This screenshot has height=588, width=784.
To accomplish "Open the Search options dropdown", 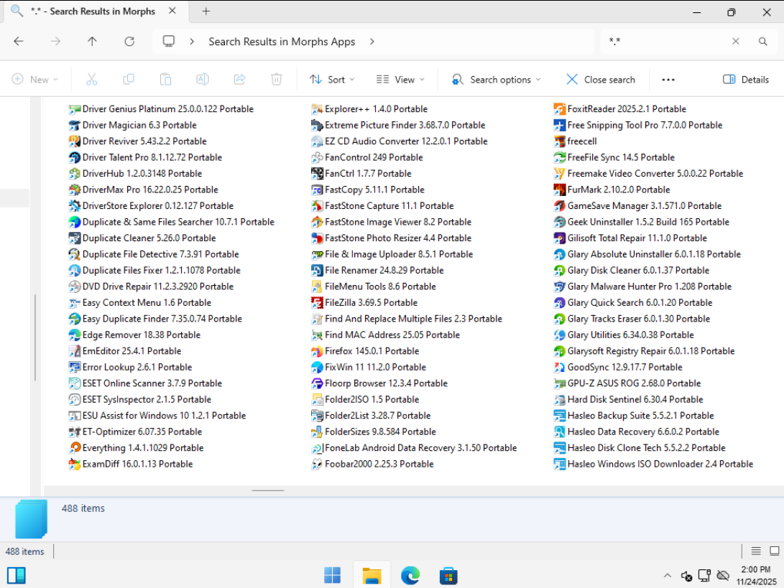I will [x=496, y=80].
